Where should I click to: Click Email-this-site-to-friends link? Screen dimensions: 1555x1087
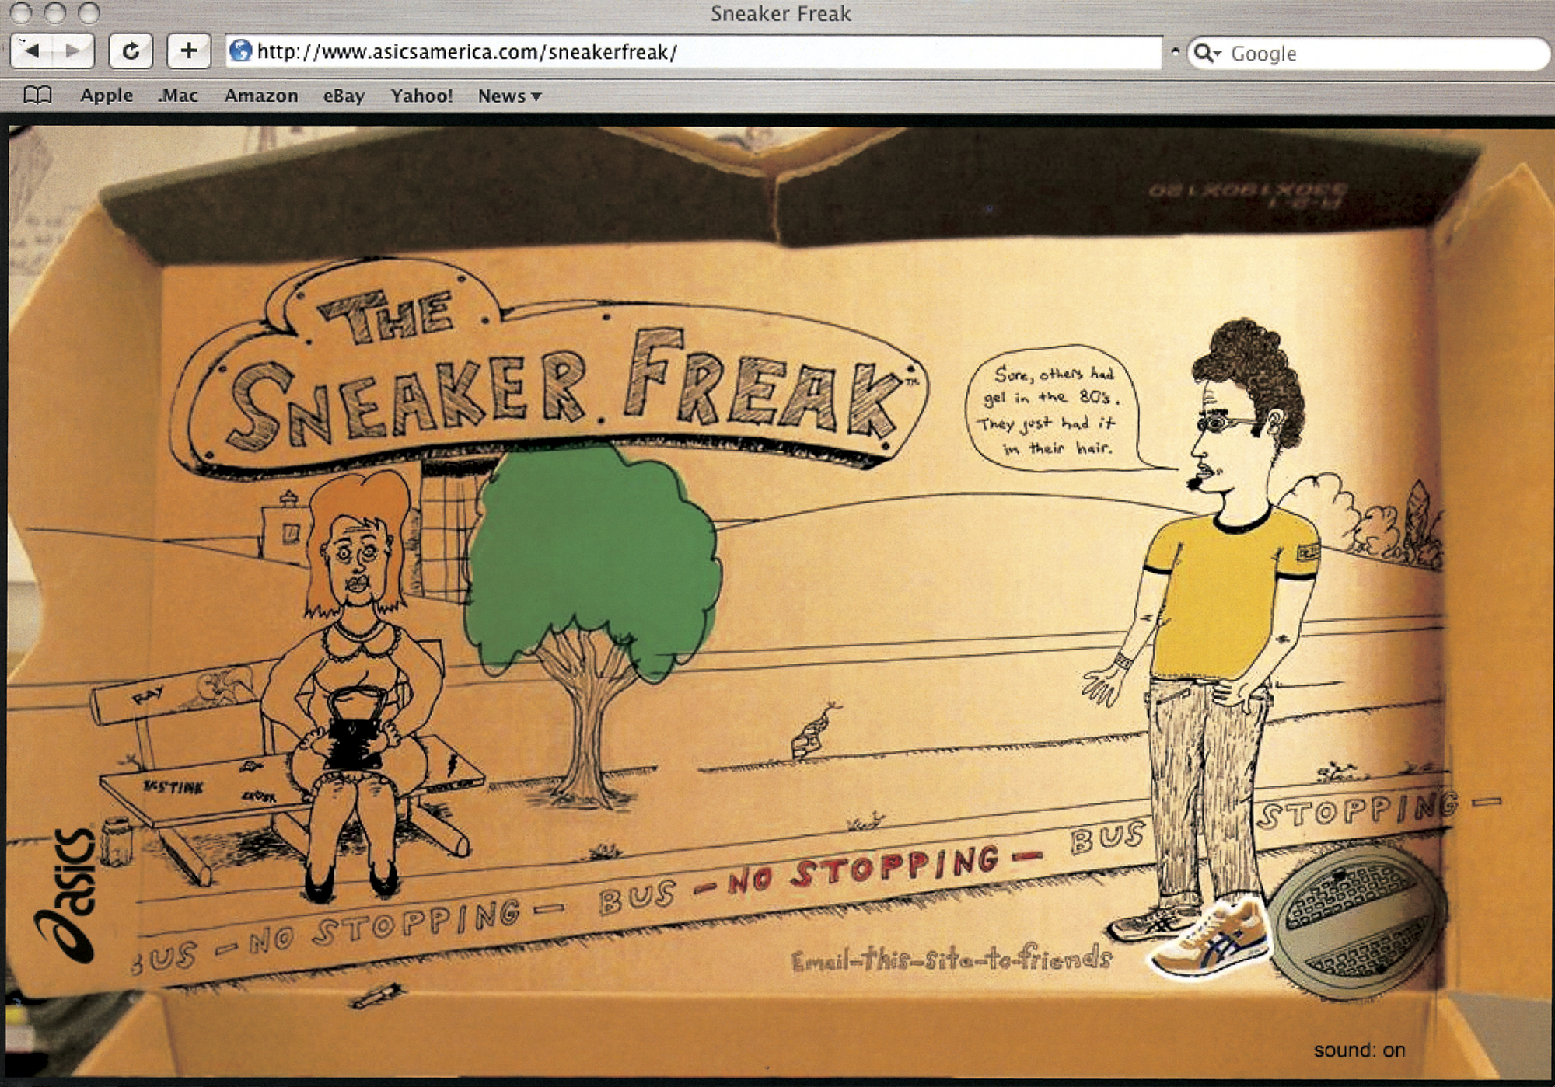click(x=952, y=960)
